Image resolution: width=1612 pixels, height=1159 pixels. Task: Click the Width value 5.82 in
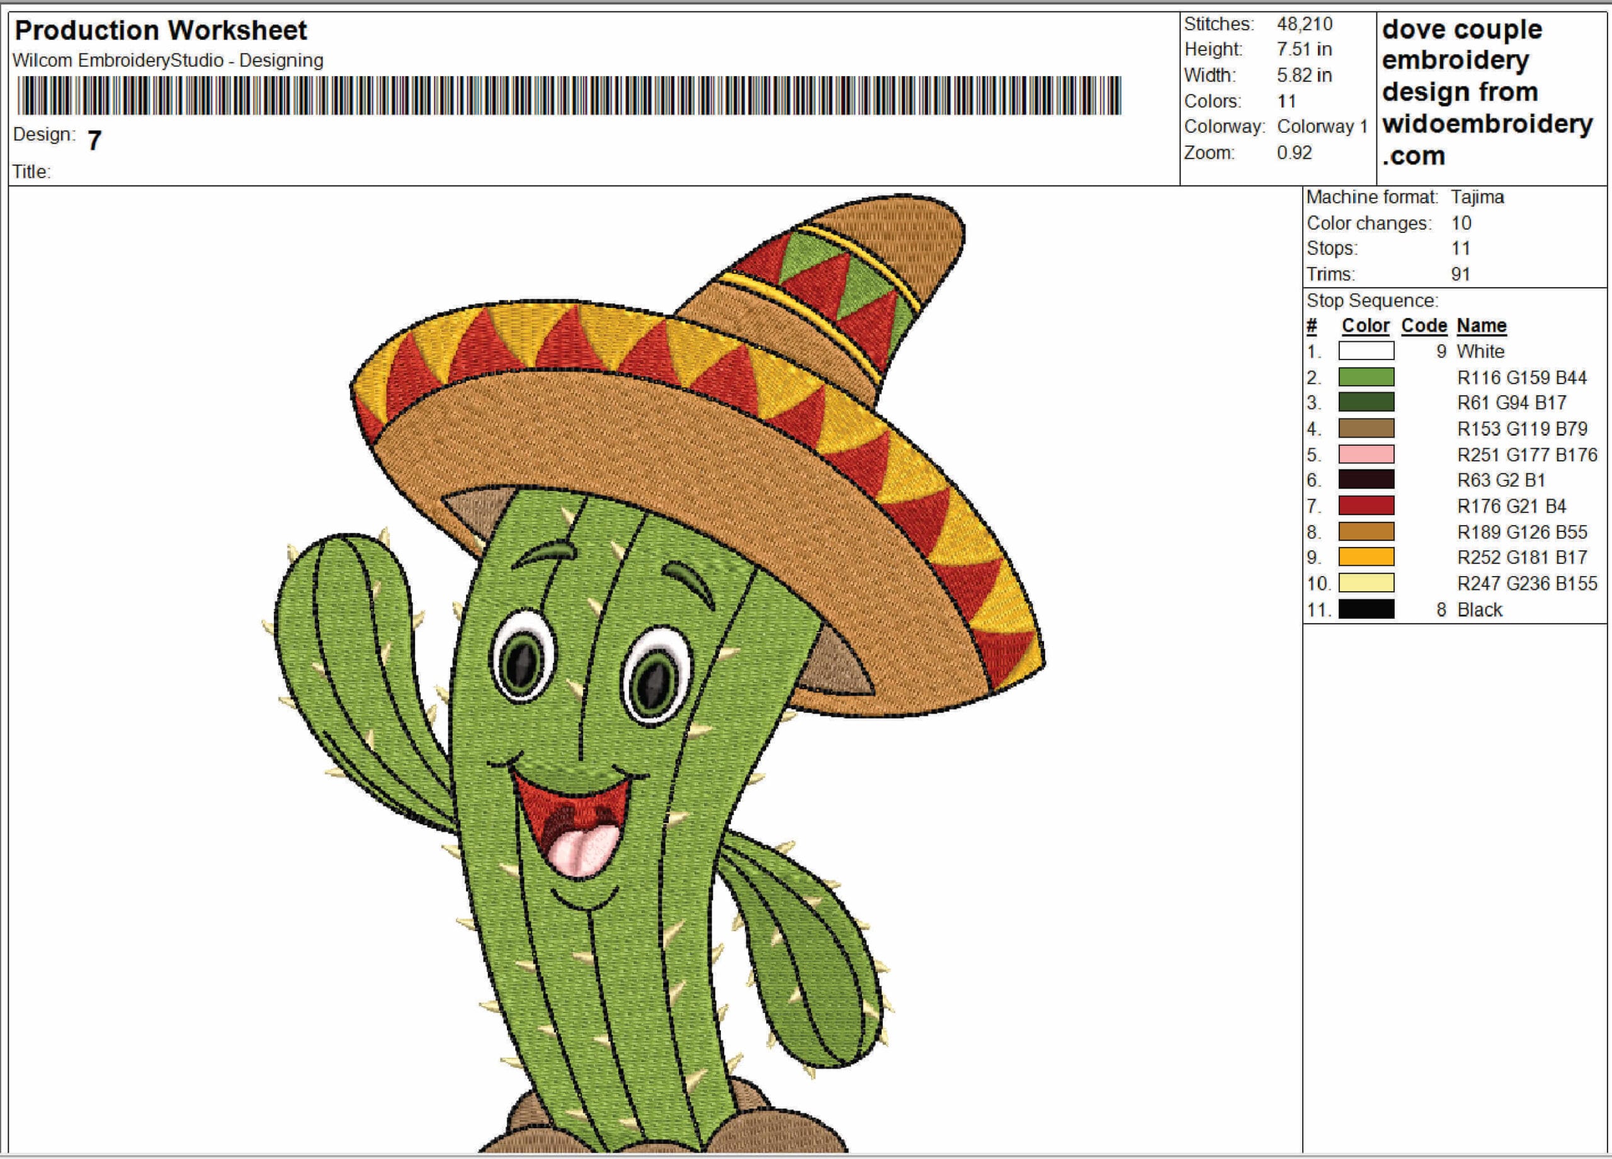coord(1304,76)
